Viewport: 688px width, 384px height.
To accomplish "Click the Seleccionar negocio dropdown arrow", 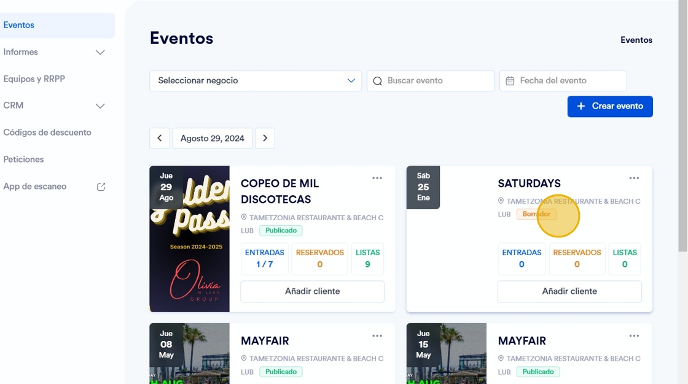I will tap(351, 80).
